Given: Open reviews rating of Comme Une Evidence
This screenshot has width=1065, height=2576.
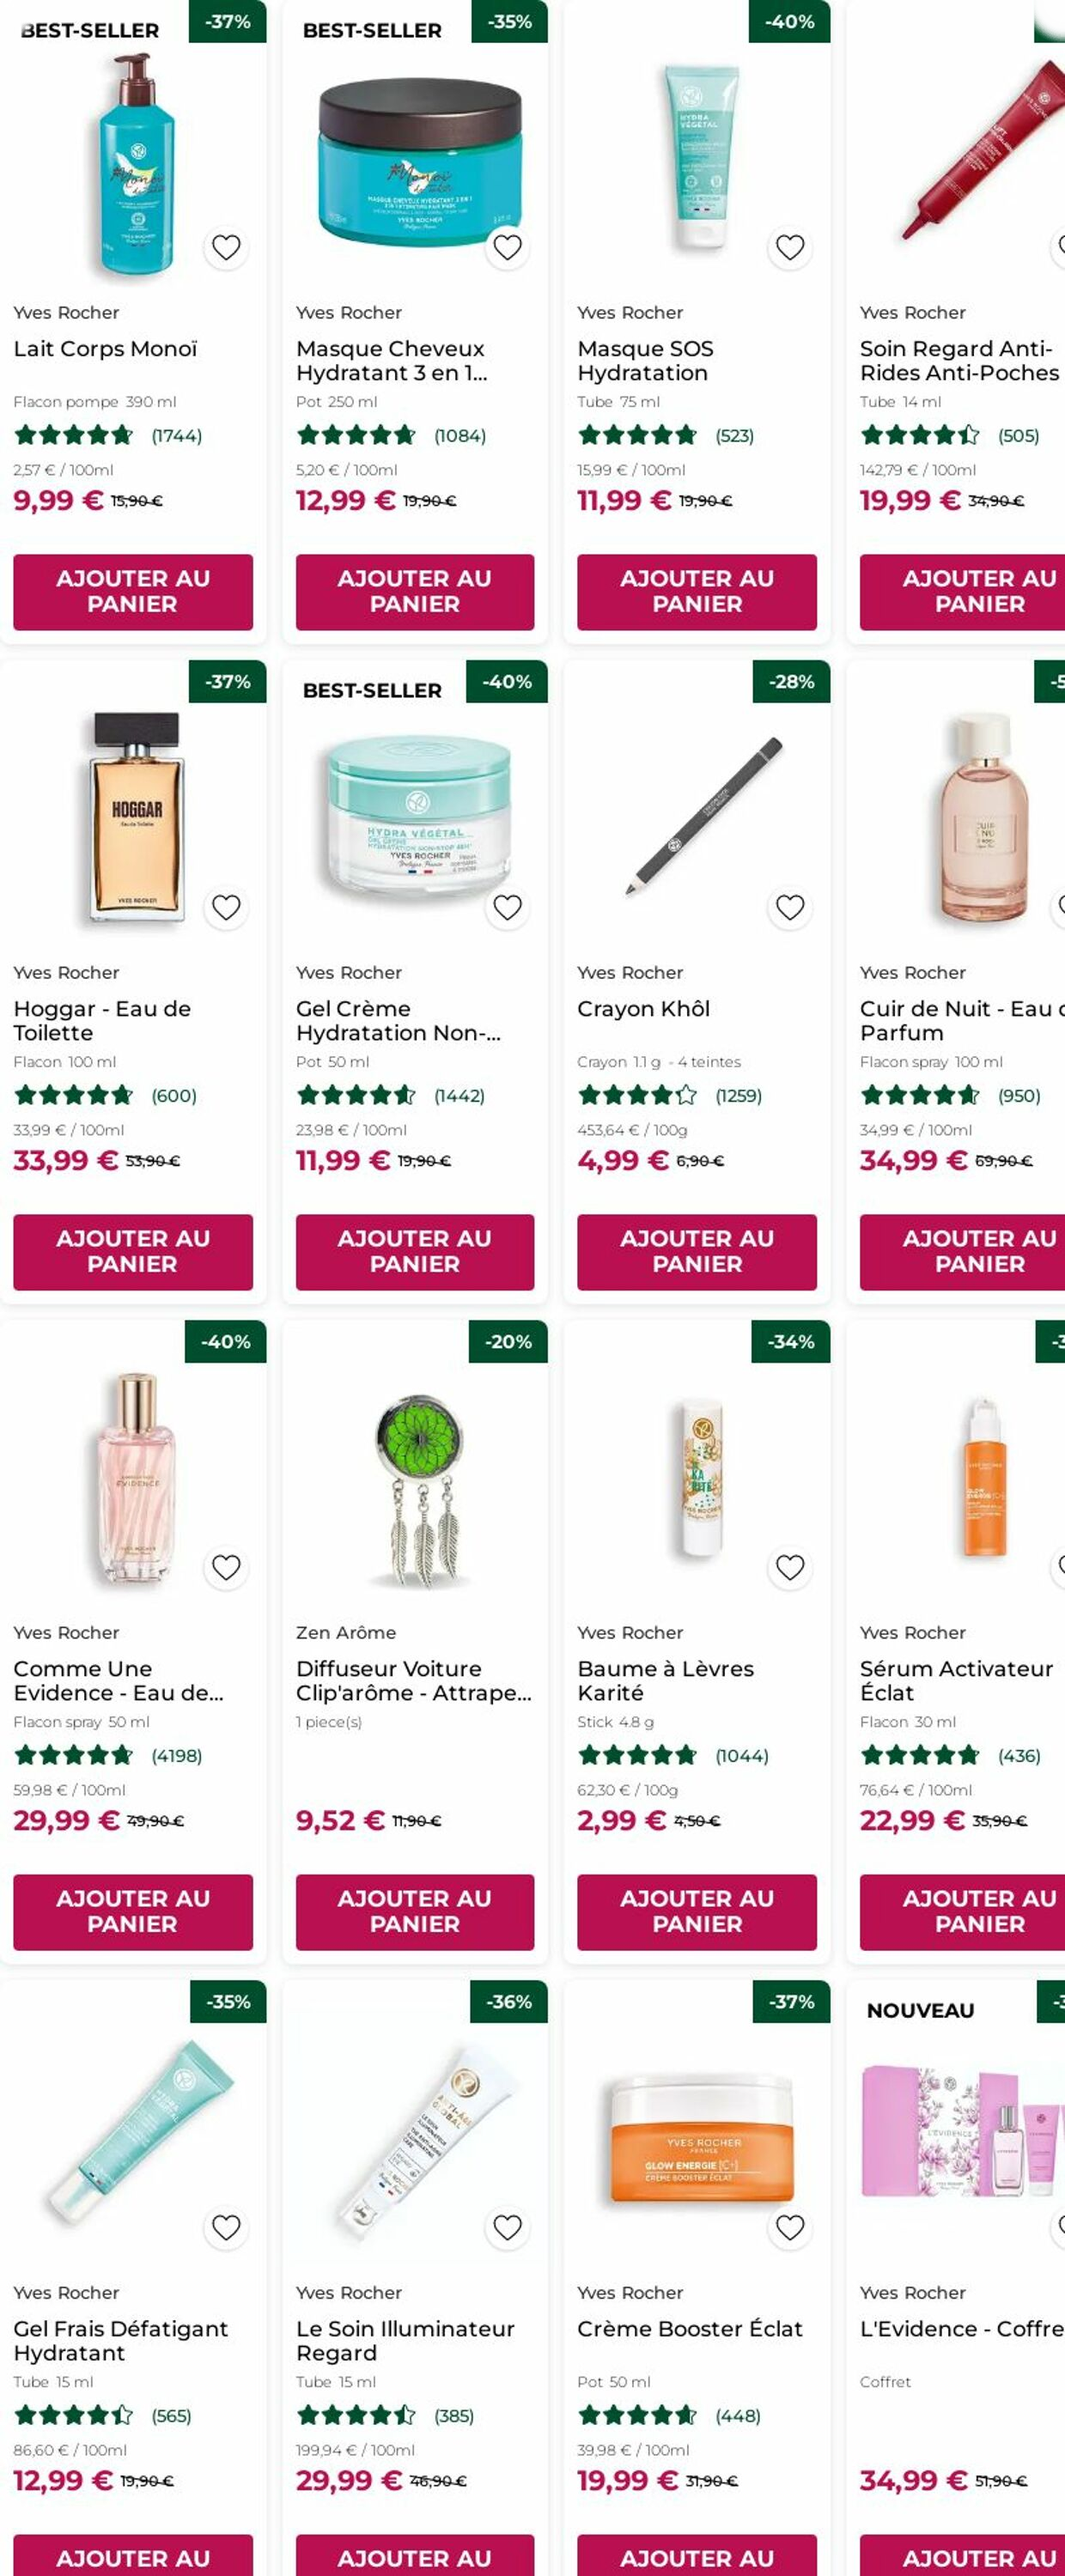Looking at the screenshot, I should pyautogui.click(x=108, y=1755).
